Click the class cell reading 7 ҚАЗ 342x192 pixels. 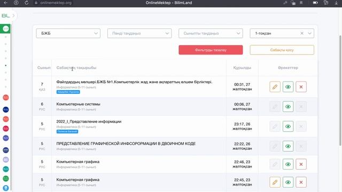click(42, 86)
